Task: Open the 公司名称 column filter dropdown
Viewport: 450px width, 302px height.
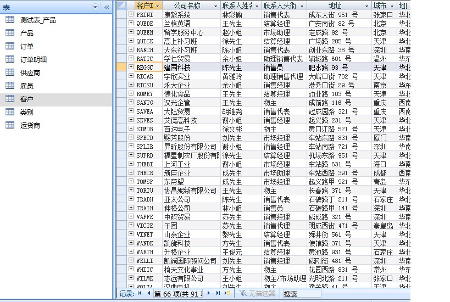Action: (215, 5)
